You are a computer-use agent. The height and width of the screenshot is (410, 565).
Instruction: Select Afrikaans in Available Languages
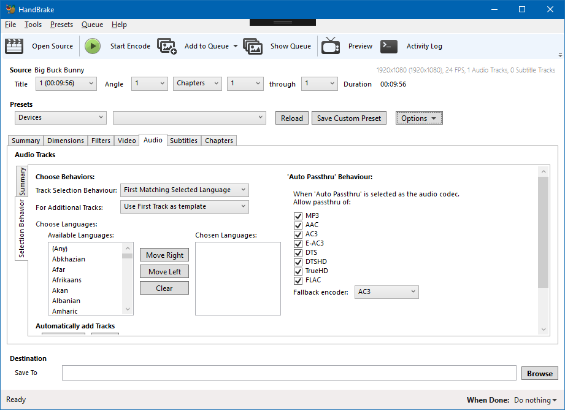pyautogui.click(x=67, y=280)
